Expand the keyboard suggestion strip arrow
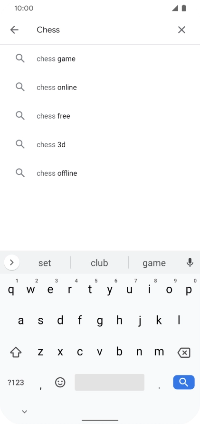The height and width of the screenshot is (424, 200). (x=11, y=262)
